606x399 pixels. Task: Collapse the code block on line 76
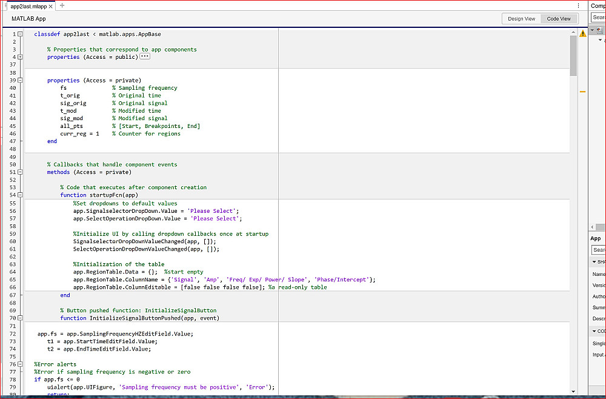[x=20, y=364]
